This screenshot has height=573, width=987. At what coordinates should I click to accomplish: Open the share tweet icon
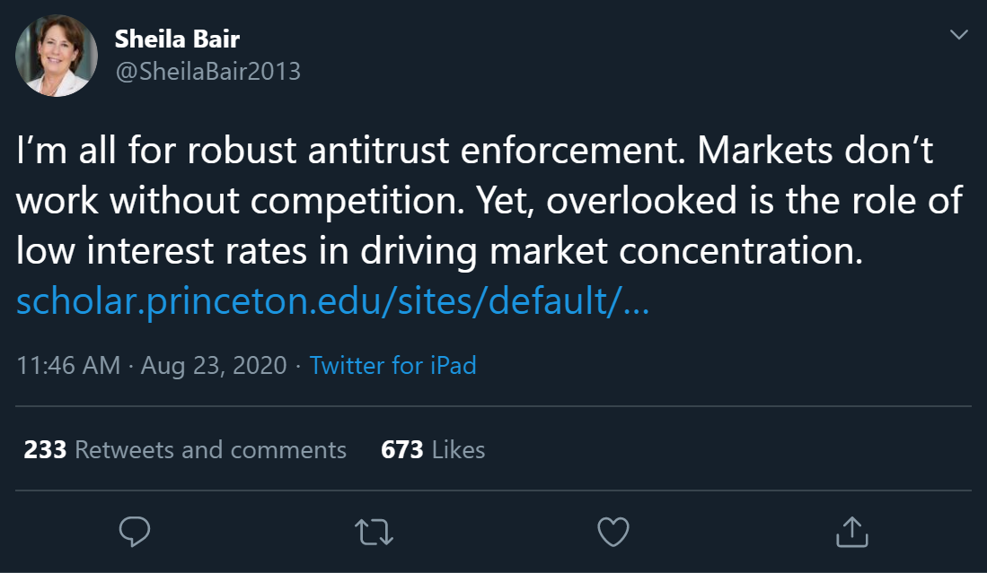850,533
